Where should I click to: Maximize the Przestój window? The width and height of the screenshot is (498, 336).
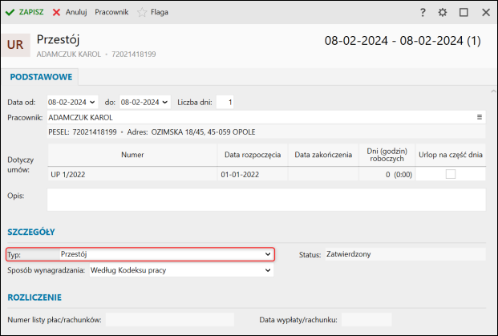[x=464, y=12]
